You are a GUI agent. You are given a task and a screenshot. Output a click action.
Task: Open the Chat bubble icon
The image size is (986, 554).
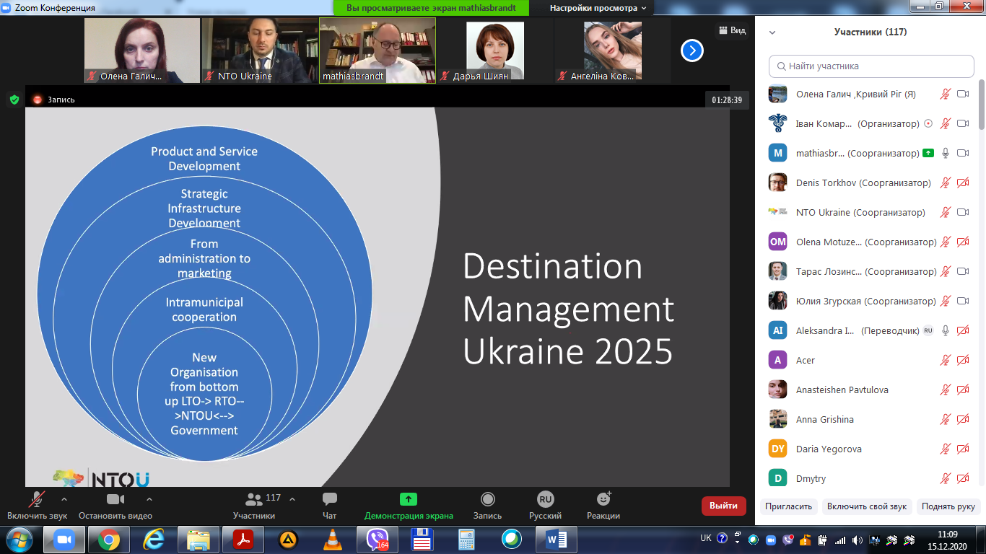pos(330,499)
